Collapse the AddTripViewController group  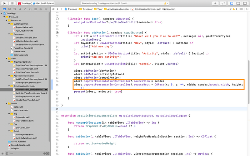[x=9, y=76]
